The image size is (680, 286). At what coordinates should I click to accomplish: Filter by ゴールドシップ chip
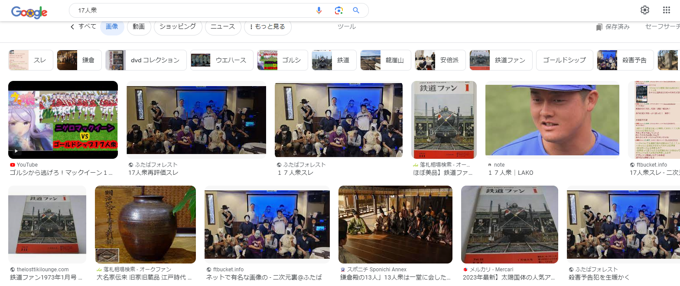(x=564, y=60)
